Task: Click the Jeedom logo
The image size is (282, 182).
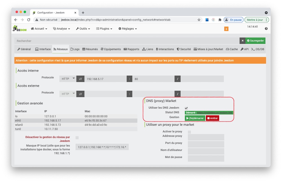Action: [19, 28]
